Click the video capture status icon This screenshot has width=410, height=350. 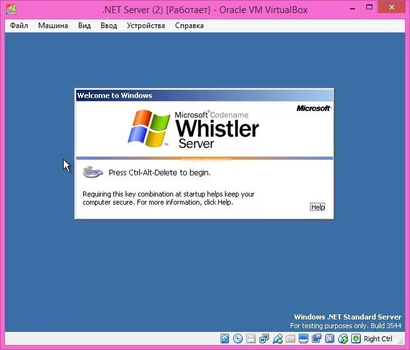coord(316,339)
